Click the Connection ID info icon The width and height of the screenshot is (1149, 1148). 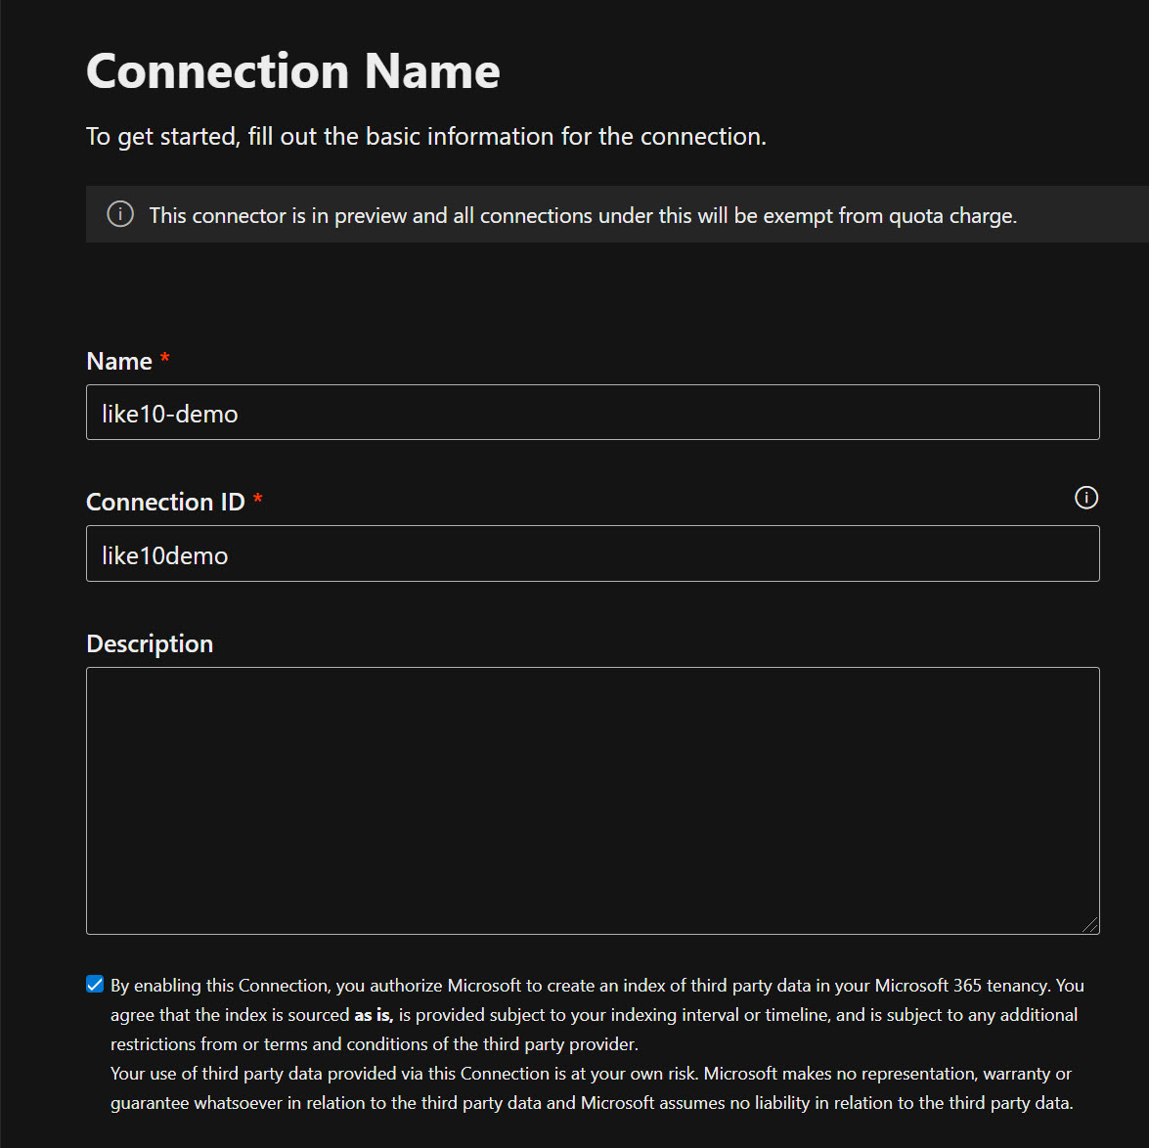(1085, 498)
